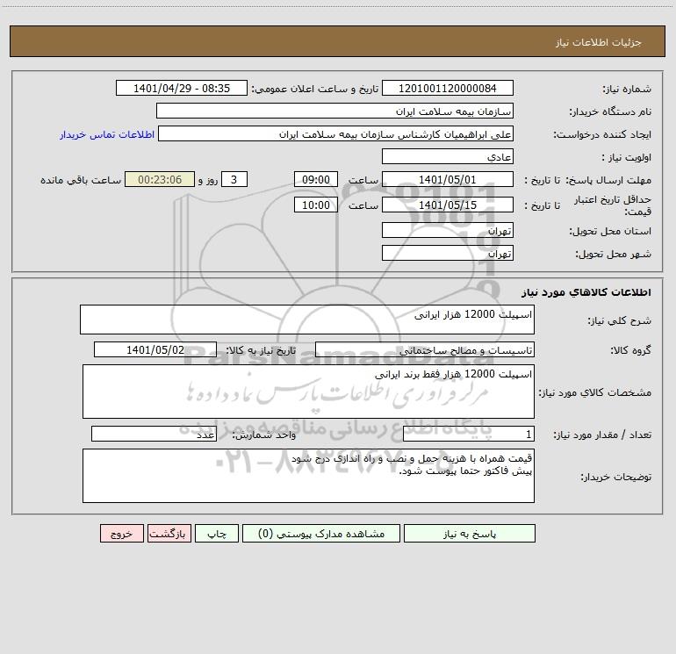Click the response deadline time 09:00
Viewport: 676px width, 654px height.
point(315,179)
